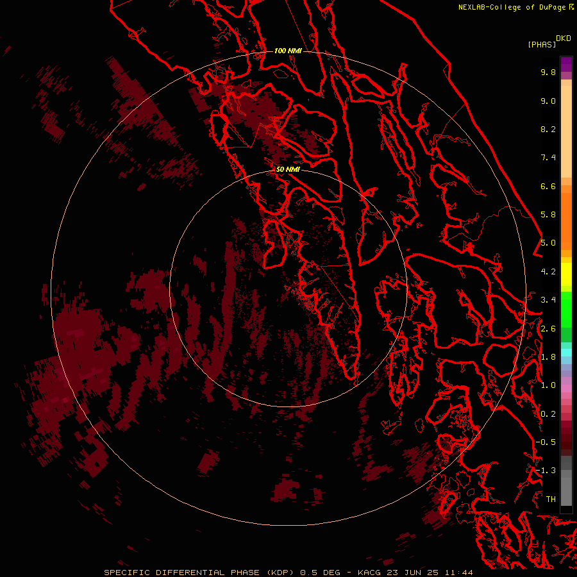Viewport: 577px width, 577px height.
Task: Click the 0.2 legend value
Action: click(x=548, y=414)
